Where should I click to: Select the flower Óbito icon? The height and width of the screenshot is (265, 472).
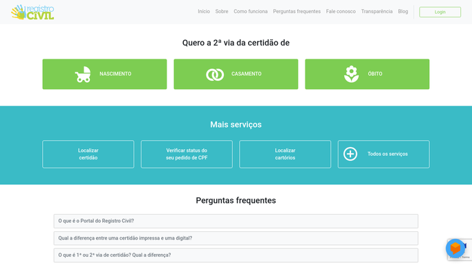tap(351, 75)
